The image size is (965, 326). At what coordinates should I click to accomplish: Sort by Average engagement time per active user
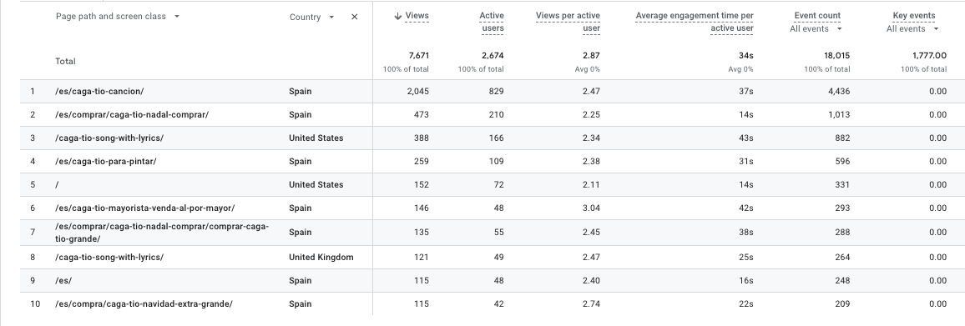tap(695, 22)
